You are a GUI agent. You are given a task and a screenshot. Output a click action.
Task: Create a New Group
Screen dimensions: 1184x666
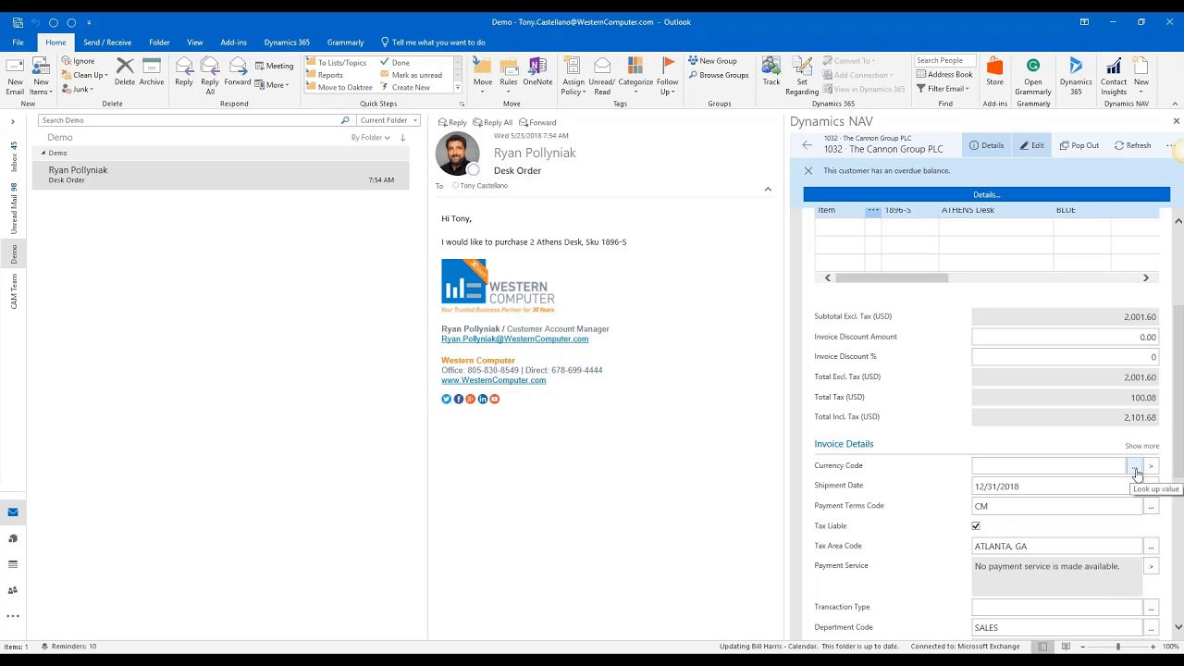coord(712,61)
